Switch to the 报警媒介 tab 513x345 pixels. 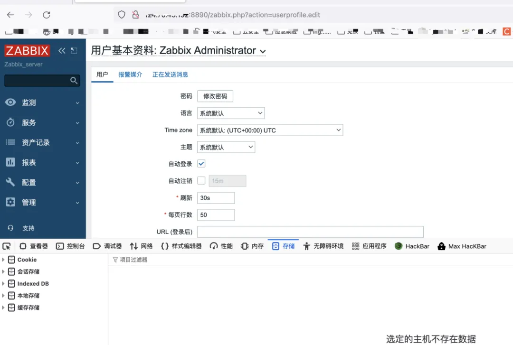tap(130, 75)
